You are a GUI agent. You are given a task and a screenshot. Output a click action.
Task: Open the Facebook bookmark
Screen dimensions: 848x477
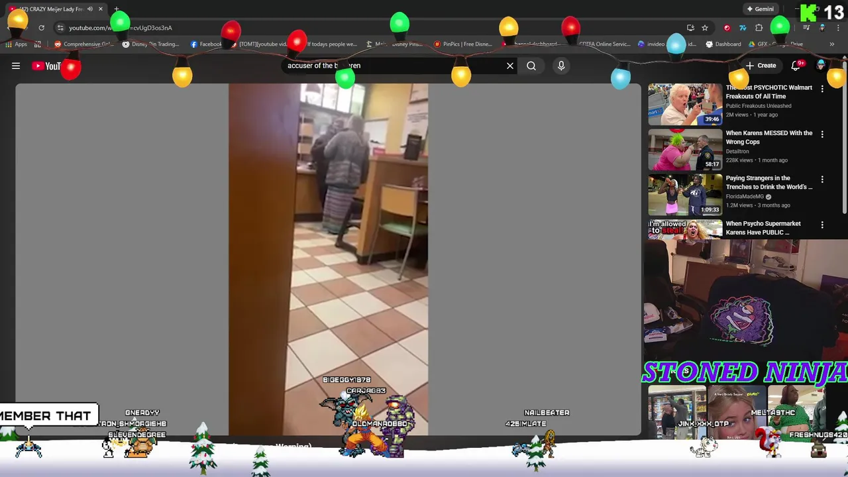(206, 44)
